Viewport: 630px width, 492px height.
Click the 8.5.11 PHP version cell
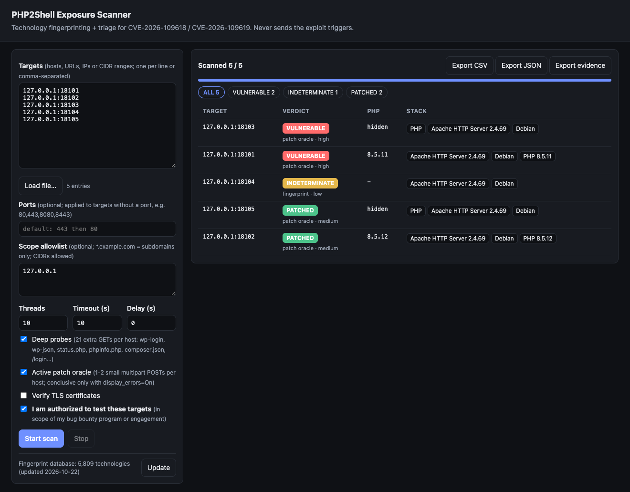tap(378, 155)
